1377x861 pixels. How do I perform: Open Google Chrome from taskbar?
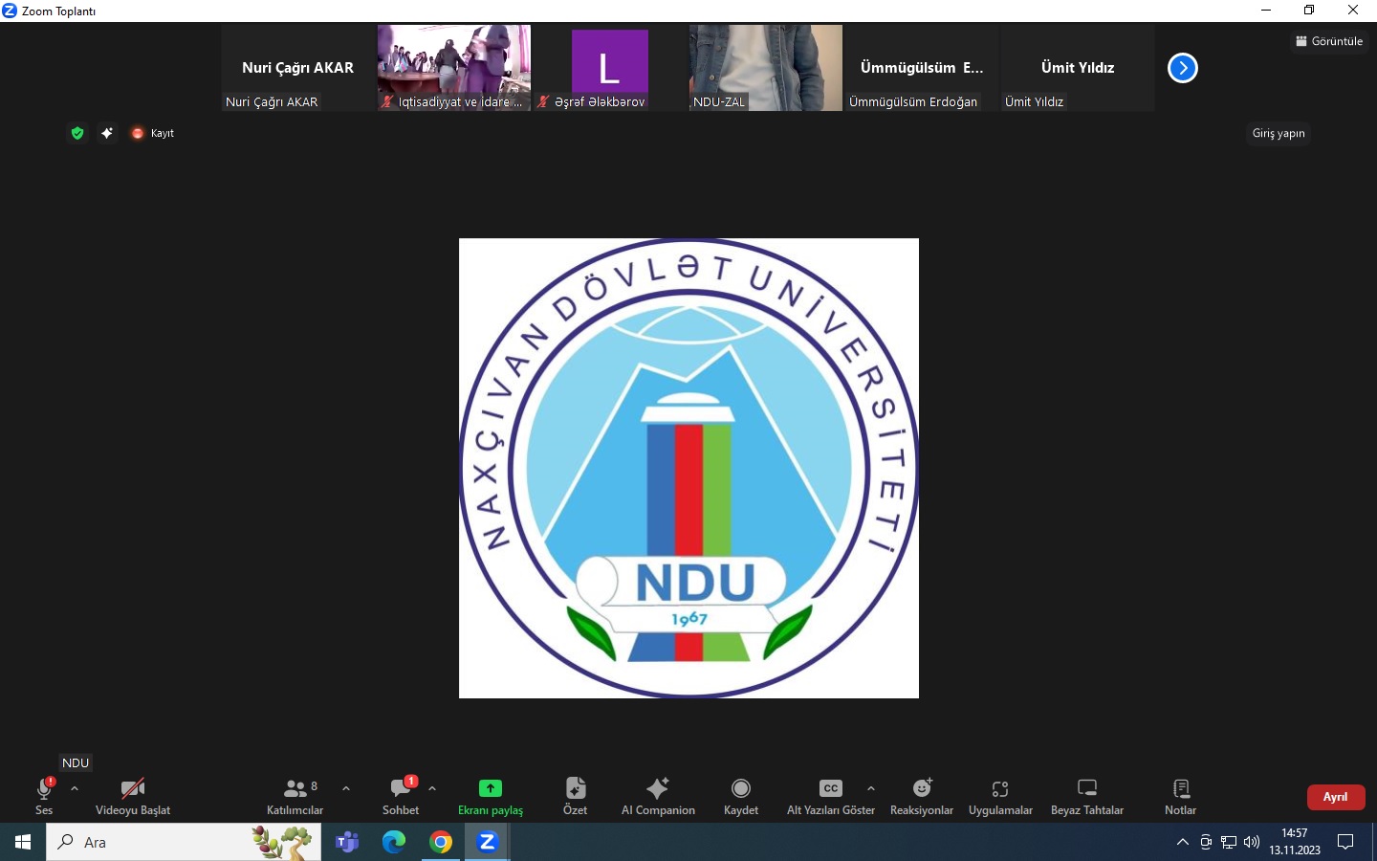coord(441,842)
